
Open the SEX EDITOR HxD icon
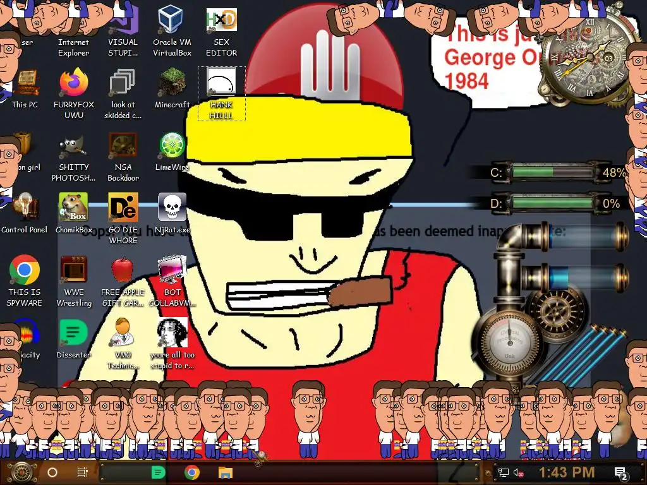coord(222,31)
